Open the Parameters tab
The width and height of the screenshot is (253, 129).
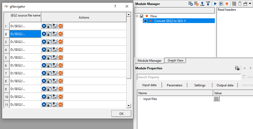tap(175, 85)
